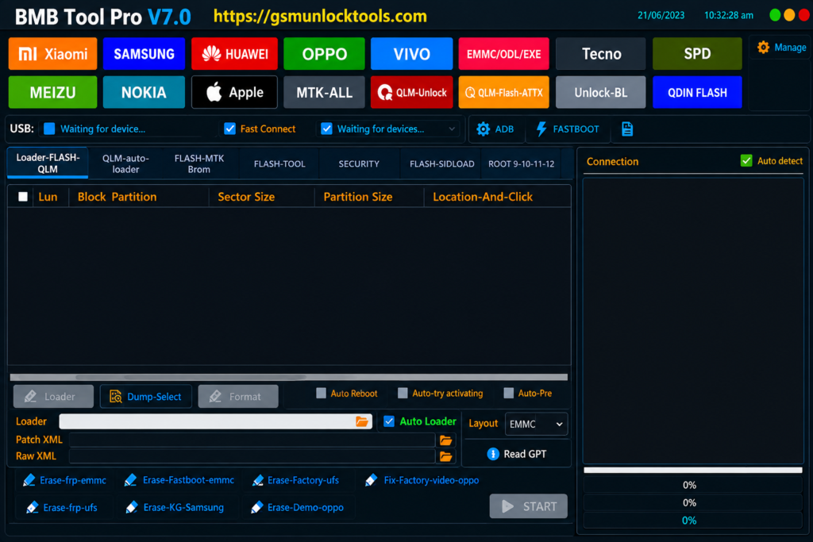The width and height of the screenshot is (813, 542).
Task: Open the QLM-Unlock module
Action: pyautogui.click(x=412, y=93)
